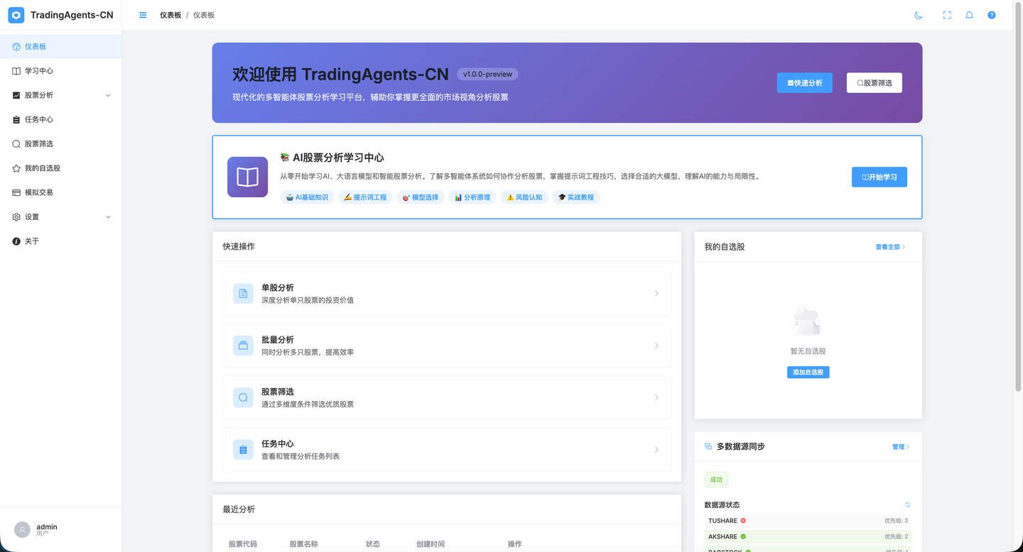1023x552 pixels.
Task: Select the 风险认知 tag
Action: pyautogui.click(x=524, y=197)
